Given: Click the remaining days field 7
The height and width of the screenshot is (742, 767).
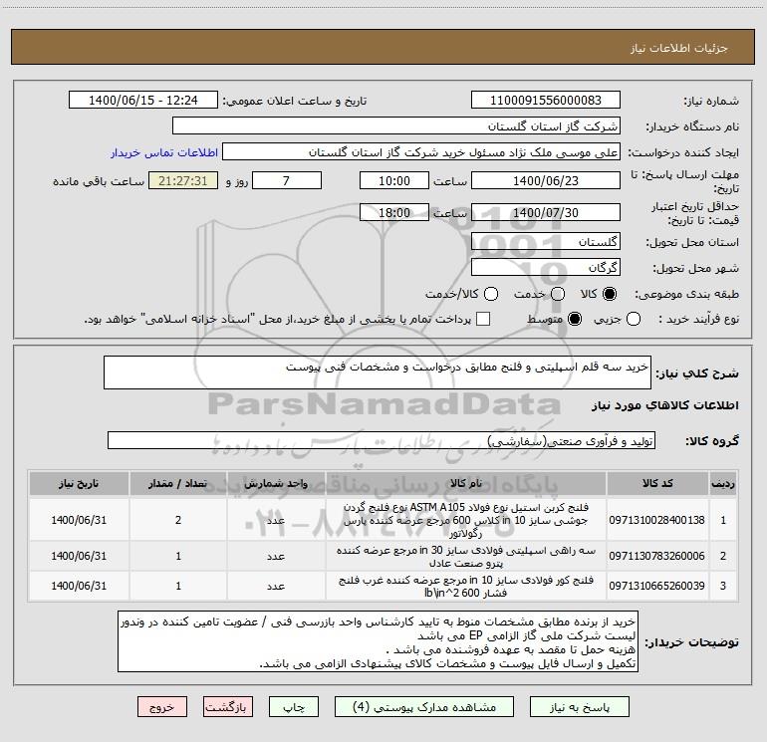Looking at the screenshot, I should pos(287,180).
